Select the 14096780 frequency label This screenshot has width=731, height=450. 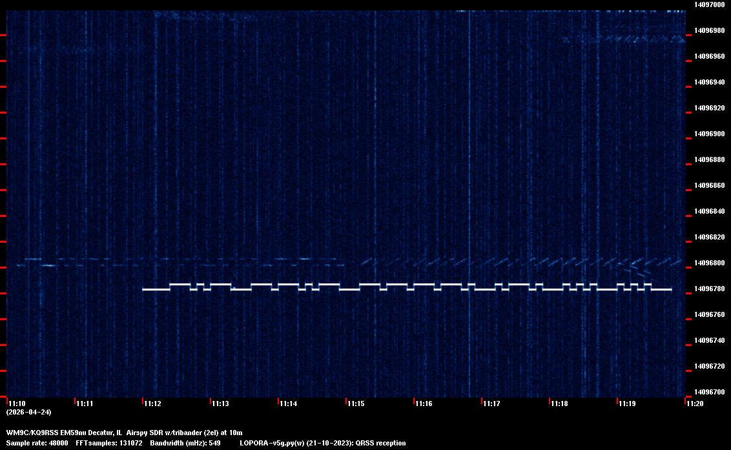point(708,289)
